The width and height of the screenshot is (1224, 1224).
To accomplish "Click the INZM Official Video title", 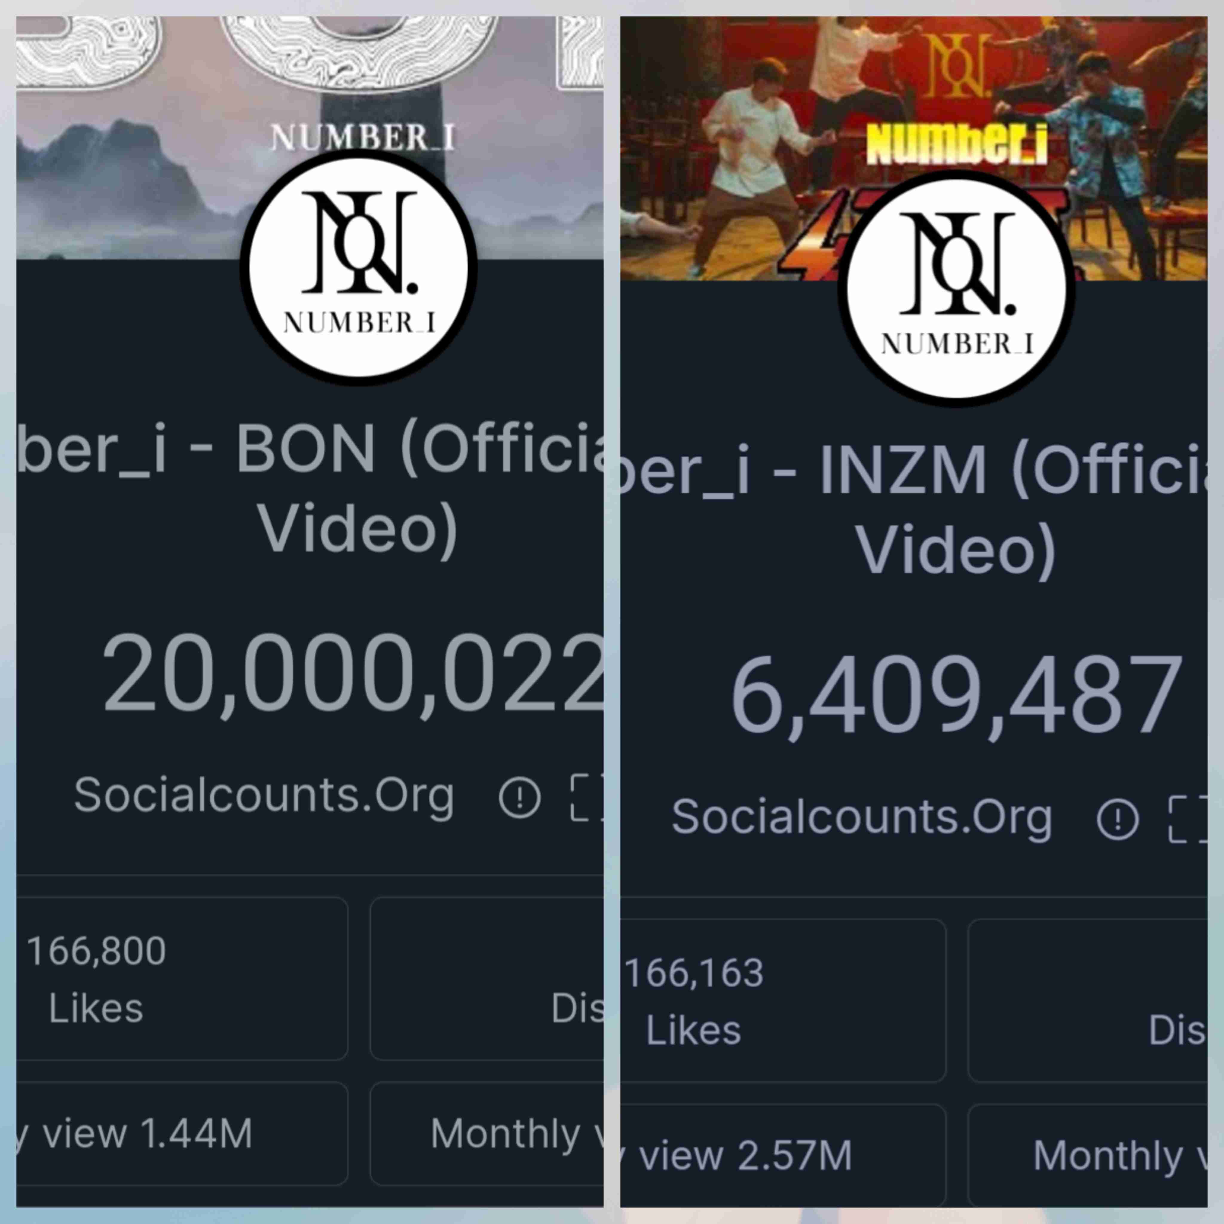I will (x=914, y=511).
